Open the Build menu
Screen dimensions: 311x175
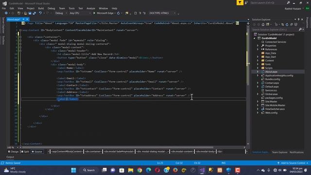pyautogui.click(x=41, y=8)
